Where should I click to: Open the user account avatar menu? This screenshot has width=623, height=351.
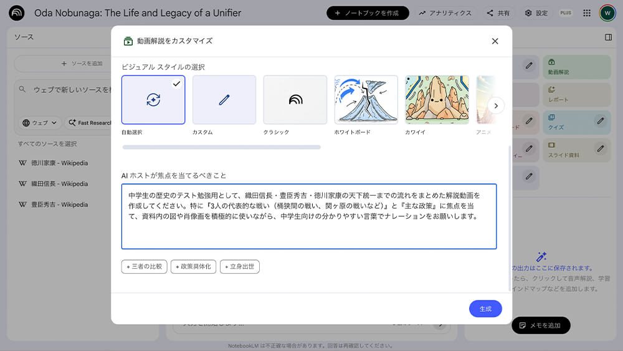607,13
